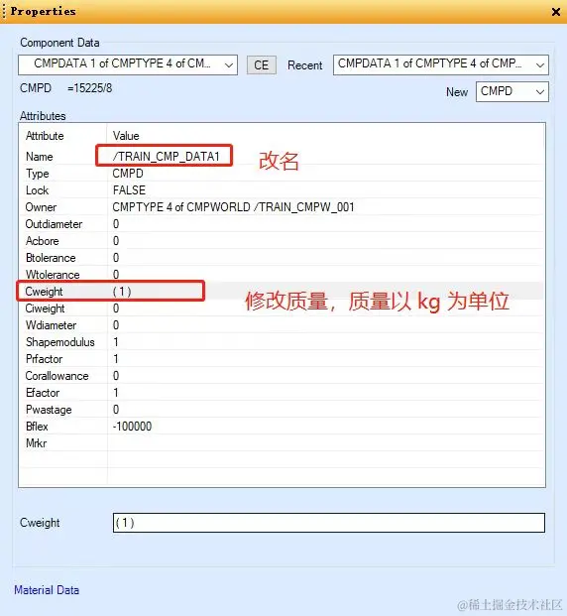Select the Corallowance attribute row
The image size is (567, 616).
pyautogui.click(x=282, y=376)
